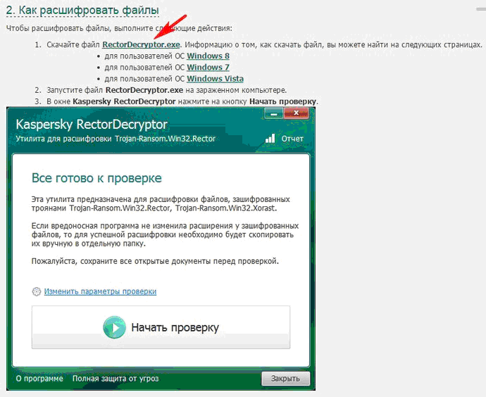
Task: Open the Windows Vista instructions link
Action: coord(215,79)
